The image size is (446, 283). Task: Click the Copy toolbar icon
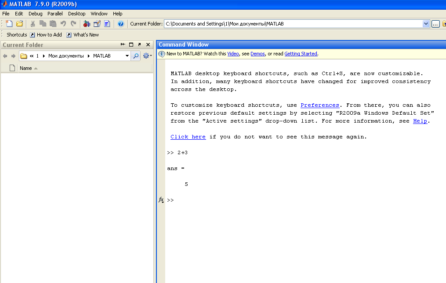(43, 24)
